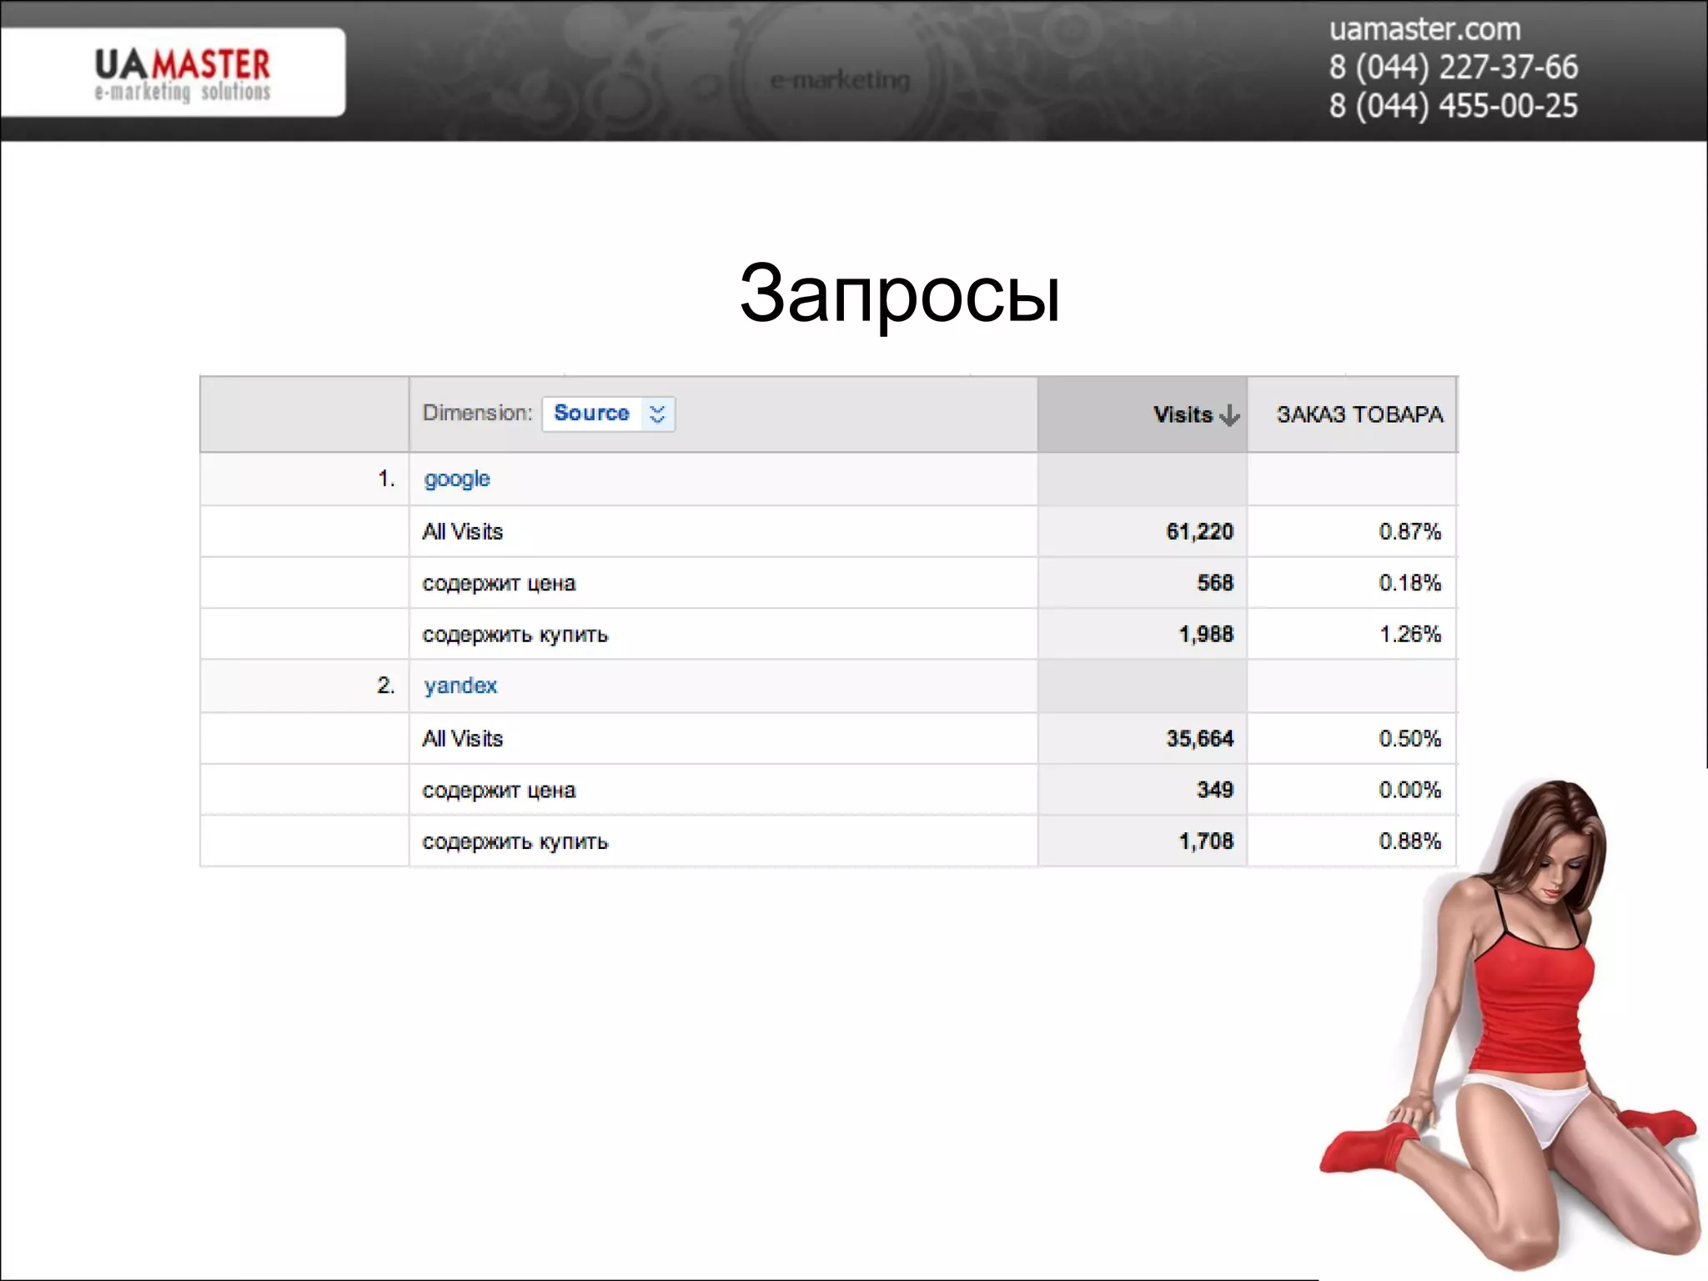Click the 1.26% conversion value
The image size is (1708, 1281).
point(1409,635)
